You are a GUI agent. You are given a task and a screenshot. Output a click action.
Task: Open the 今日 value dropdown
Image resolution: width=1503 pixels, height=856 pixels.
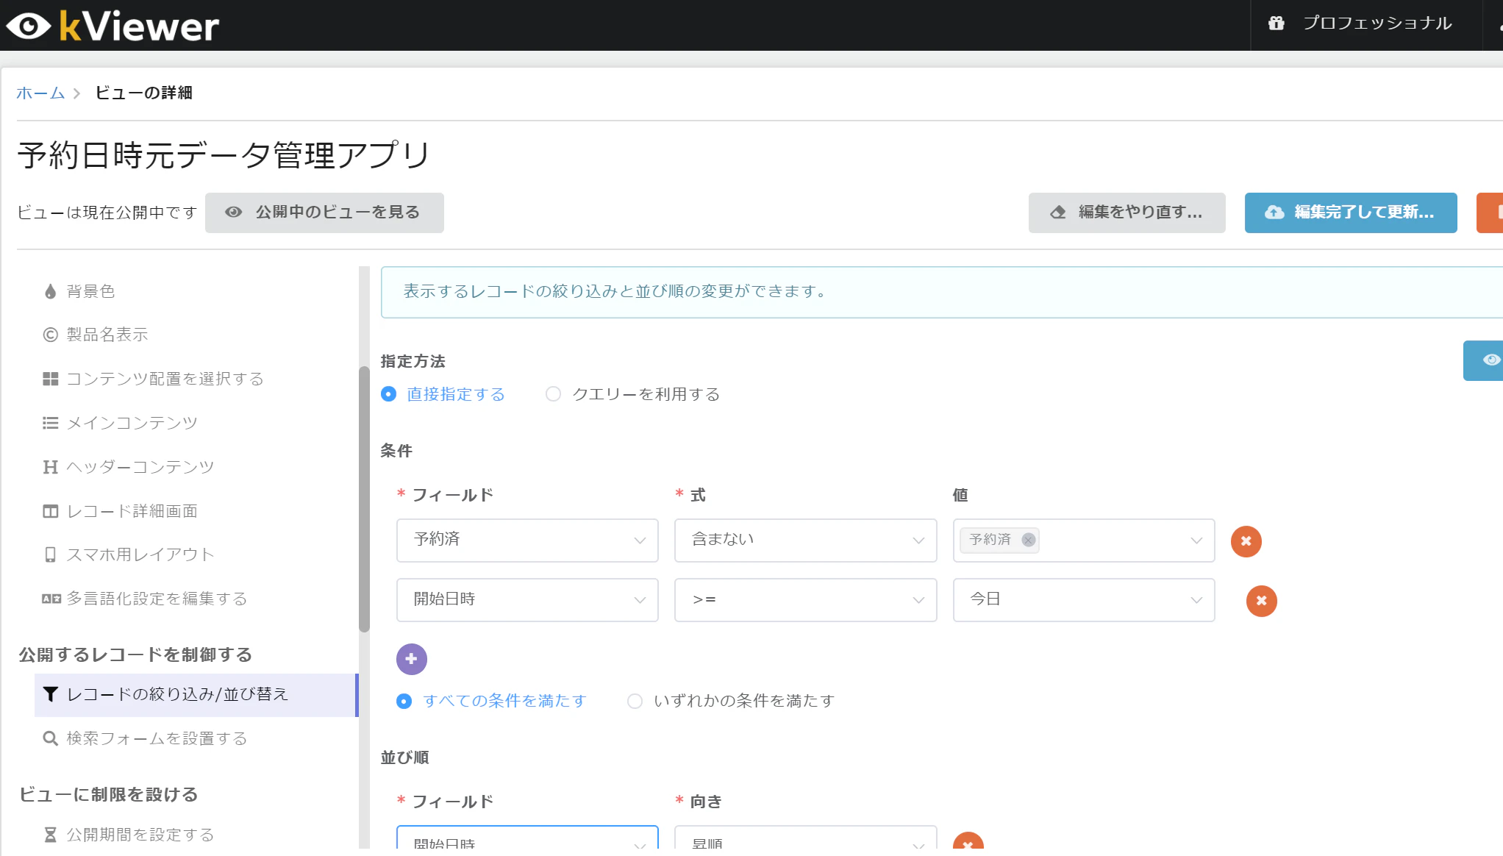[1082, 599]
